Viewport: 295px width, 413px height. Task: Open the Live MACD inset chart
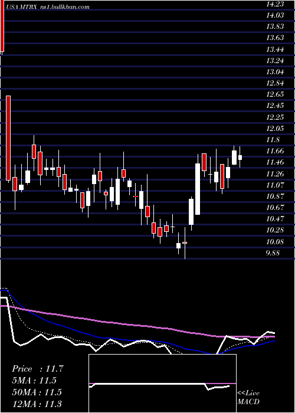[x=162, y=383]
